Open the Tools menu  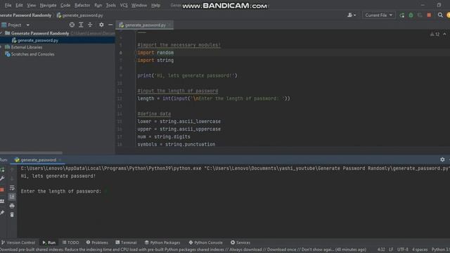[111, 5]
